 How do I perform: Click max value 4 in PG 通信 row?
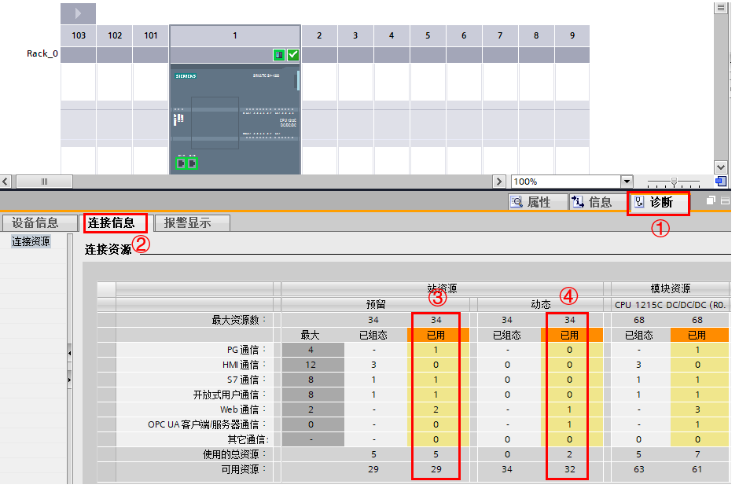point(311,350)
